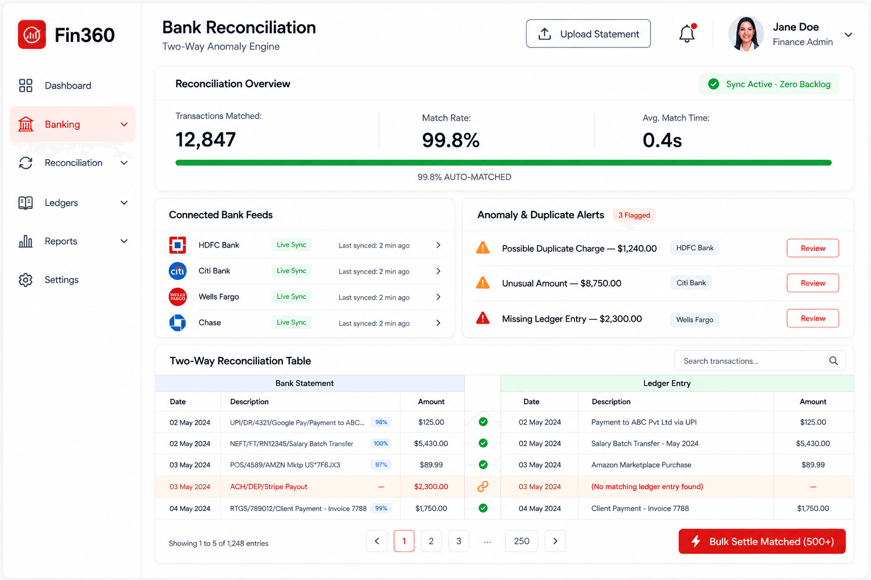Open Ledgers sidebar item
Image resolution: width=871 pixels, height=580 pixels.
point(73,203)
